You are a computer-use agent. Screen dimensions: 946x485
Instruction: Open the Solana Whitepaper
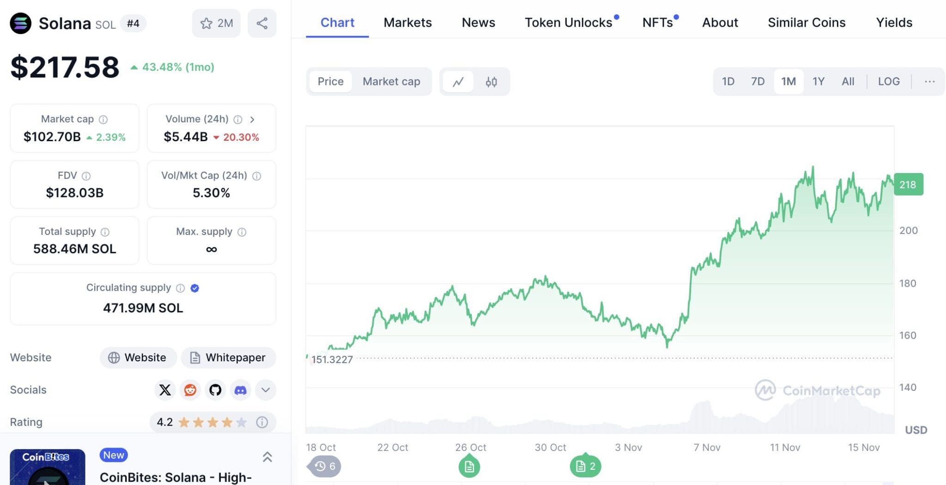(228, 357)
